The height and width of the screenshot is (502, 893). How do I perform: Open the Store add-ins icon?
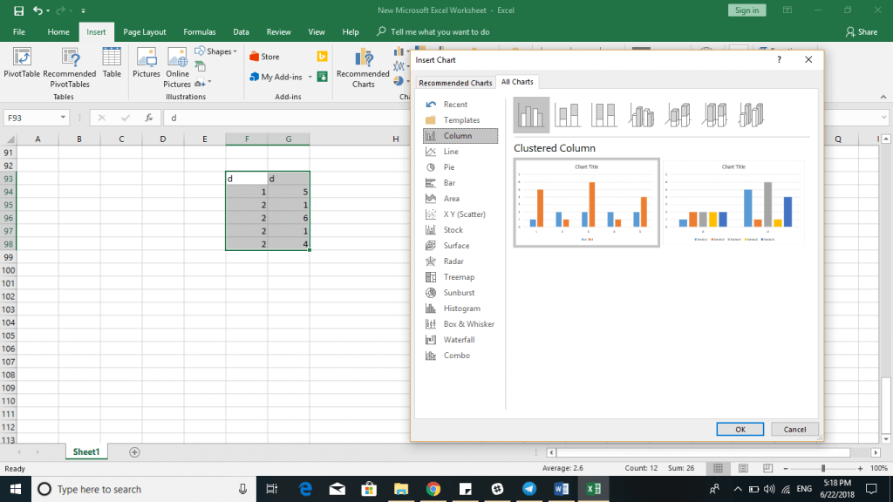coord(254,55)
